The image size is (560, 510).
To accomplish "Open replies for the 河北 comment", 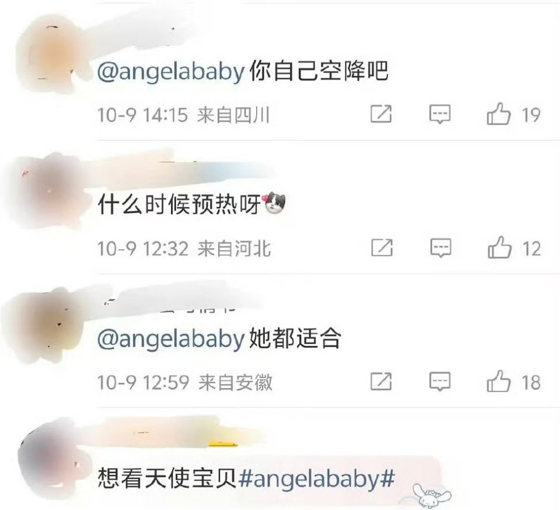I will (x=441, y=248).
